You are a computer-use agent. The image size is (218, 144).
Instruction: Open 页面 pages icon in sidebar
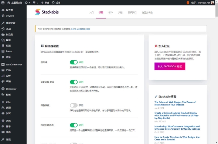(3, 46)
